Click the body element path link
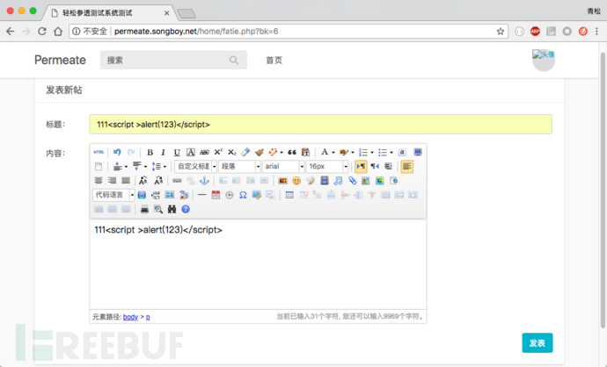Image resolution: width=607 pixels, height=367 pixels. [x=130, y=317]
